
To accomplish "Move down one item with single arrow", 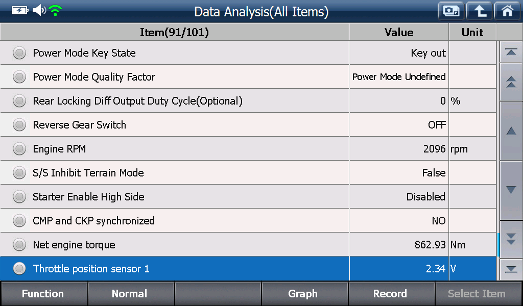I will click(x=511, y=190).
